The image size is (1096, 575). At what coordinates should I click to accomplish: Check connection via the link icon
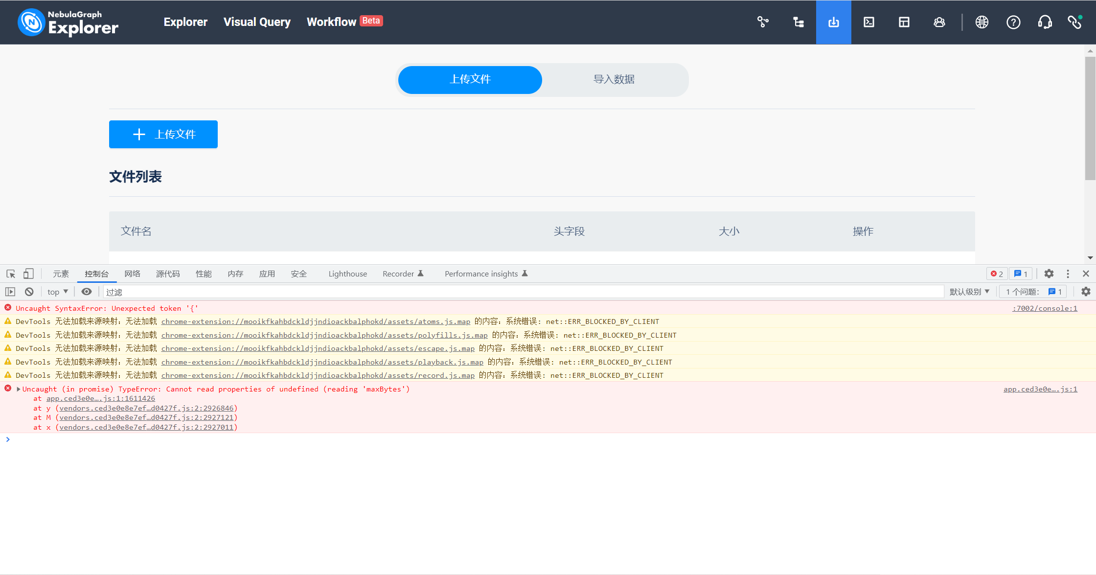point(1074,22)
